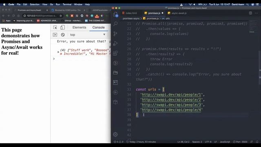Open the Extensions view in VS Code
The width and height of the screenshot is (261, 147).
point(115,53)
